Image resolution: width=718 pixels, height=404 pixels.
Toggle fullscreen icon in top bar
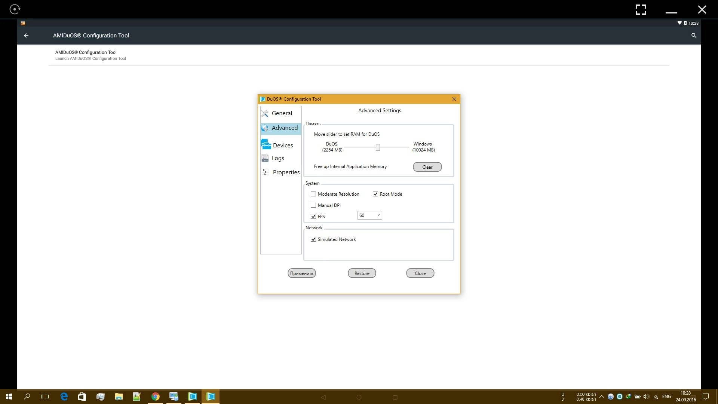(x=641, y=10)
